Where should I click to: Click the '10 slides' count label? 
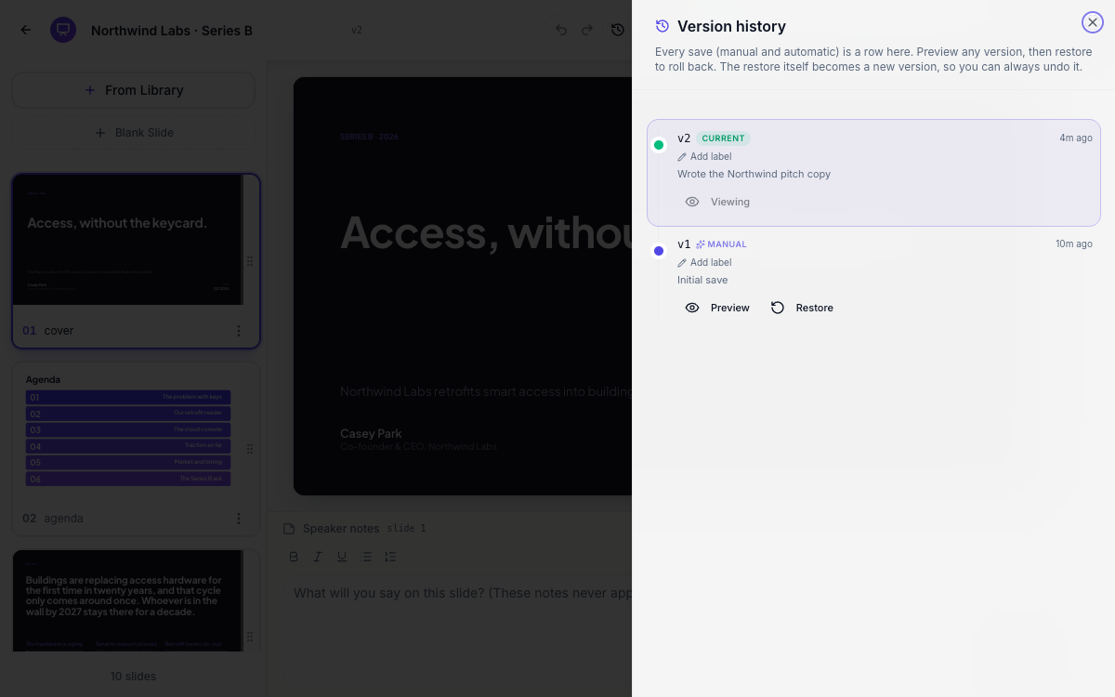coord(133,676)
